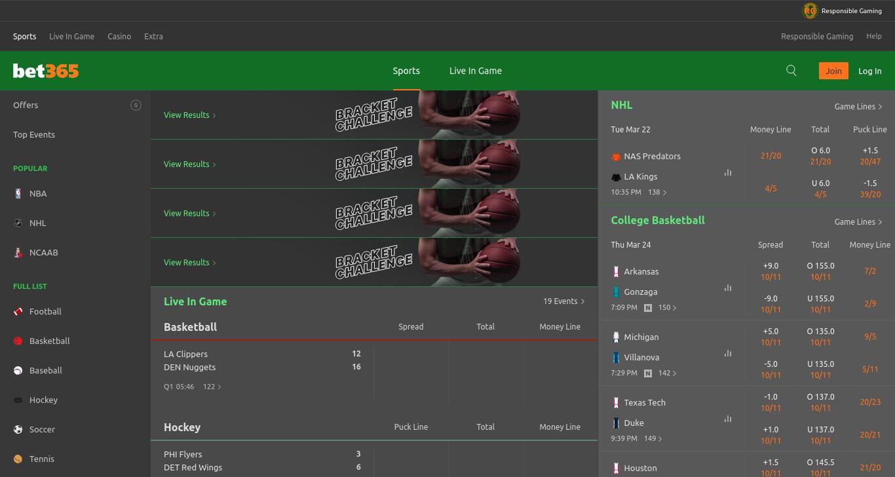Expand College Basketball Game Lines
This screenshot has height=477, width=895.
click(858, 221)
